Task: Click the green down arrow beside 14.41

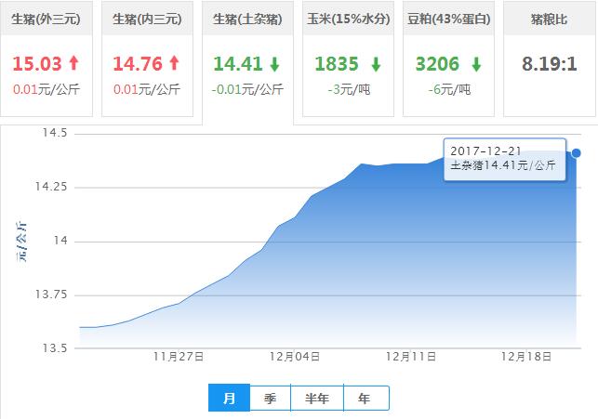Action: click(x=274, y=64)
